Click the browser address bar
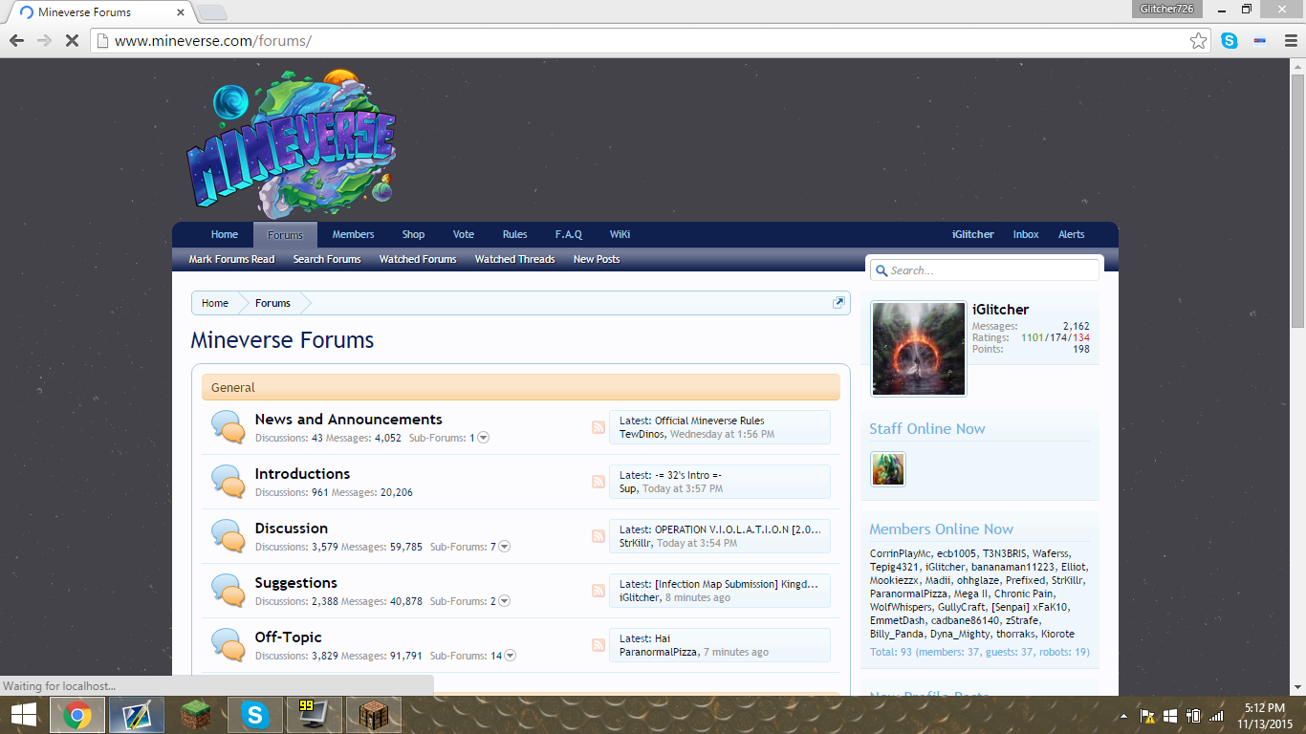 point(650,41)
